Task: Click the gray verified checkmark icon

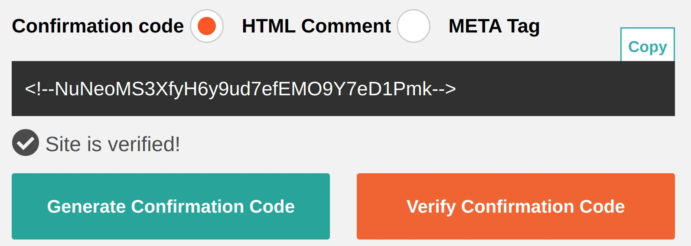Action: pos(26,142)
